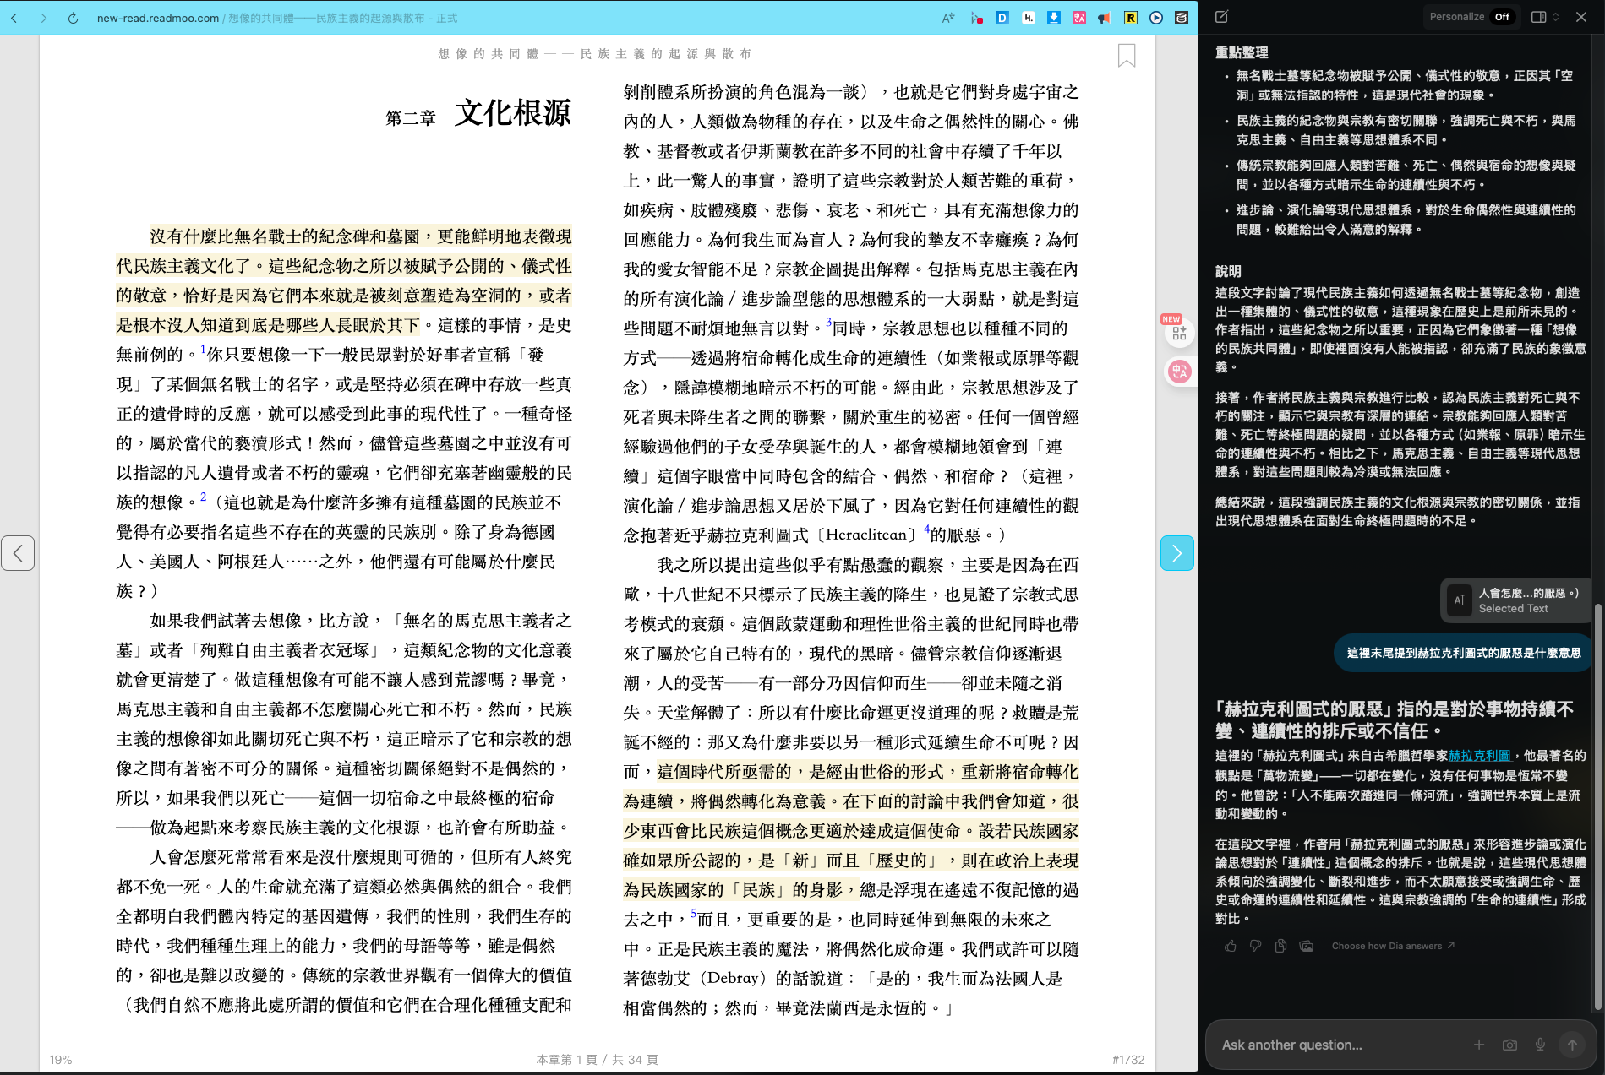Image resolution: width=1605 pixels, height=1075 pixels.
Task: Open the translate page icon in the address bar
Action: (948, 18)
